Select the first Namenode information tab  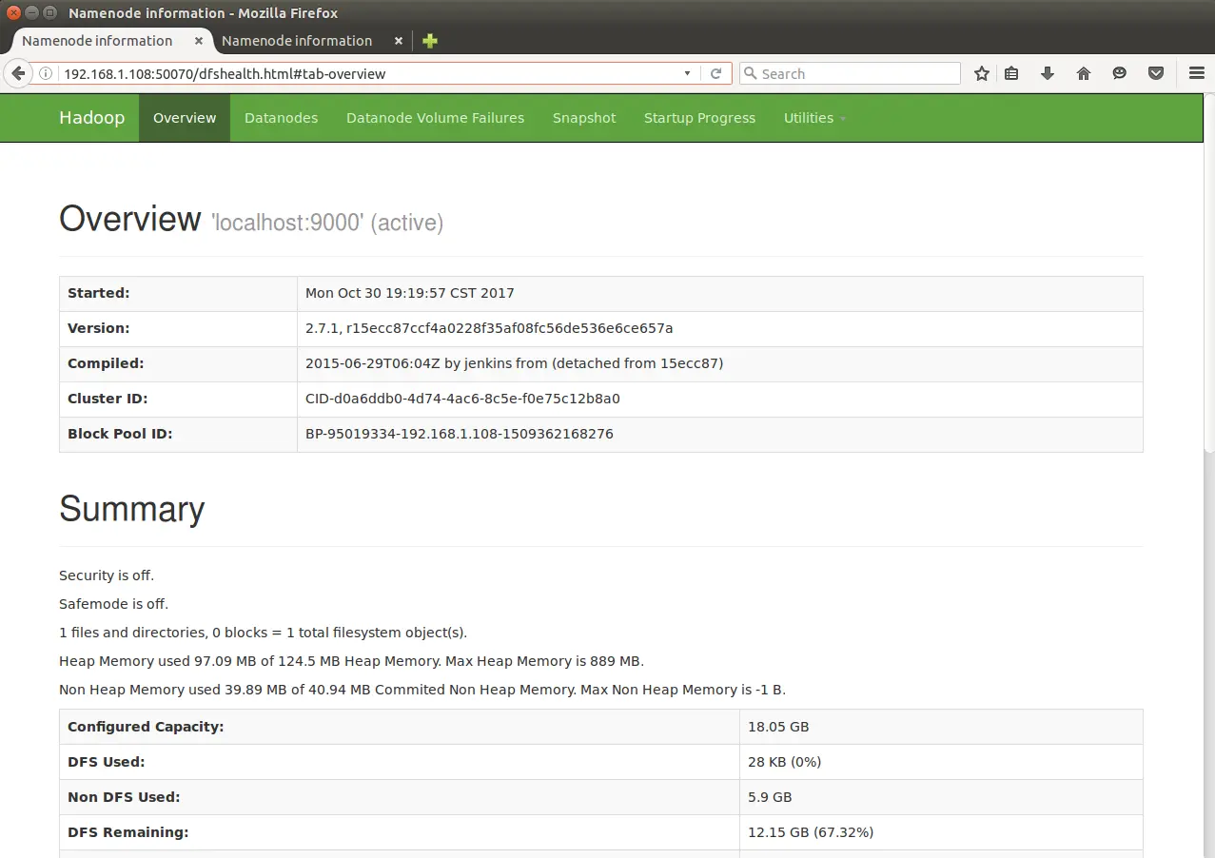[97, 41]
